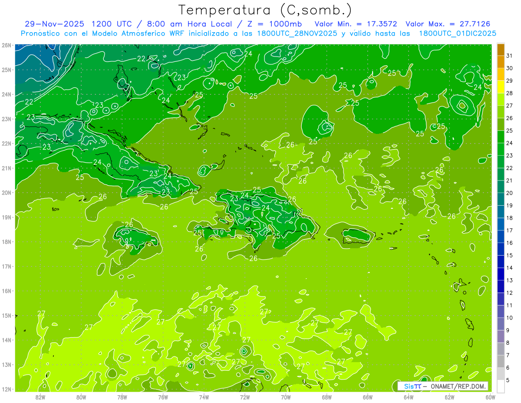Select the '66W' longitude axis label
This screenshot has width=521, height=403.
367,397
